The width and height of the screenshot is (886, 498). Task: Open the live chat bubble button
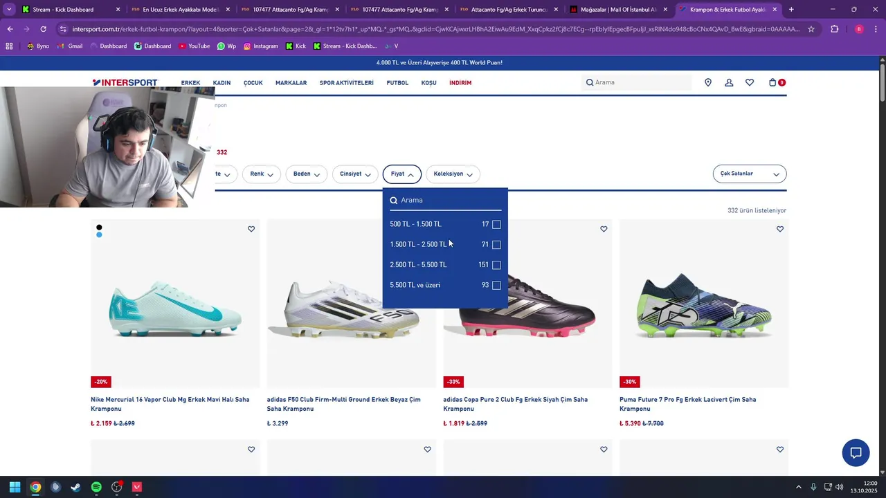[856, 453]
